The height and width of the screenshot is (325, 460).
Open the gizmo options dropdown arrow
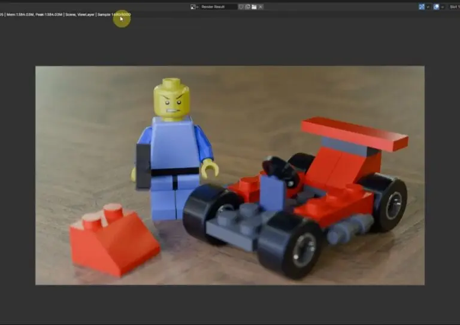coord(428,7)
